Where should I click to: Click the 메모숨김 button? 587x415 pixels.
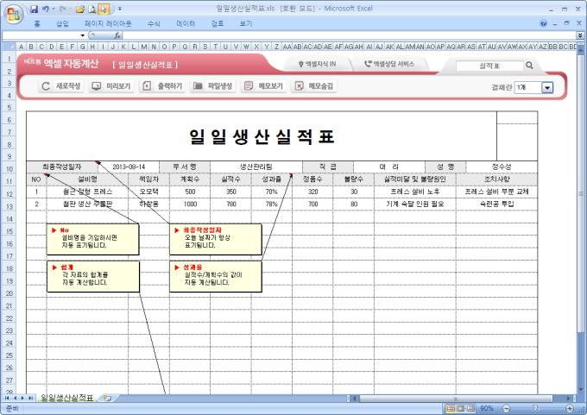coord(313,86)
